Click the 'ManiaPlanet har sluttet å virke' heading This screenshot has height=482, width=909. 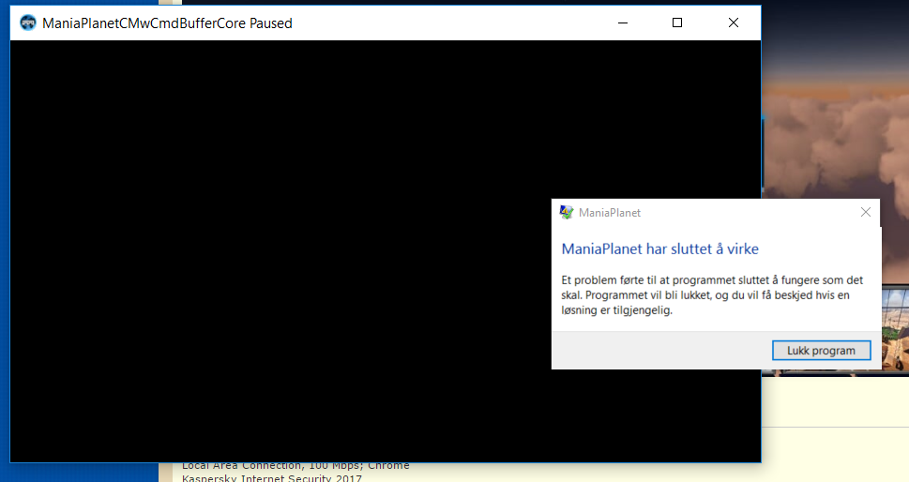[x=659, y=249]
